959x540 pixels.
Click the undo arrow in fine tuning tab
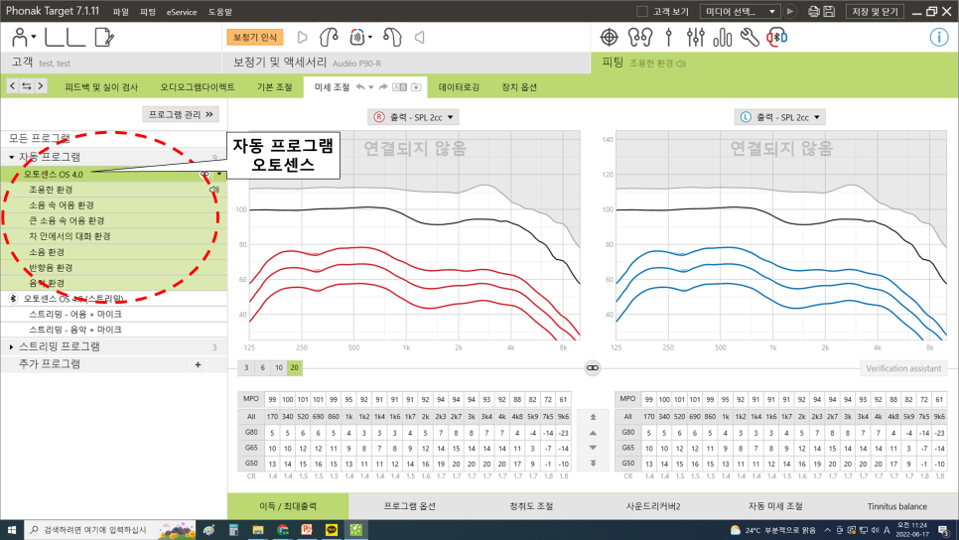pyautogui.click(x=360, y=86)
